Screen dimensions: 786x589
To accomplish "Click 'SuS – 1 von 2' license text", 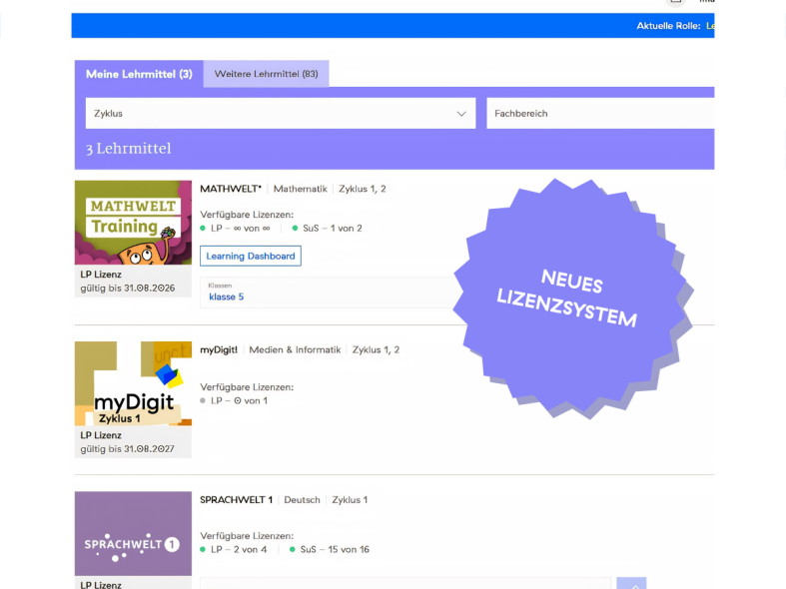I will point(332,229).
